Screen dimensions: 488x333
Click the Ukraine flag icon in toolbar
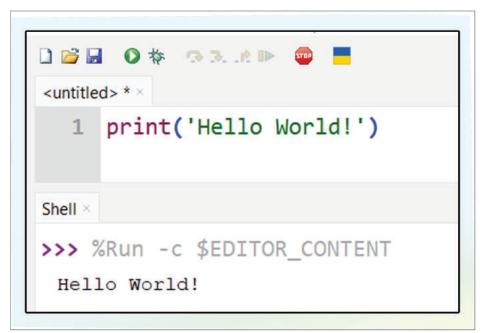[341, 56]
